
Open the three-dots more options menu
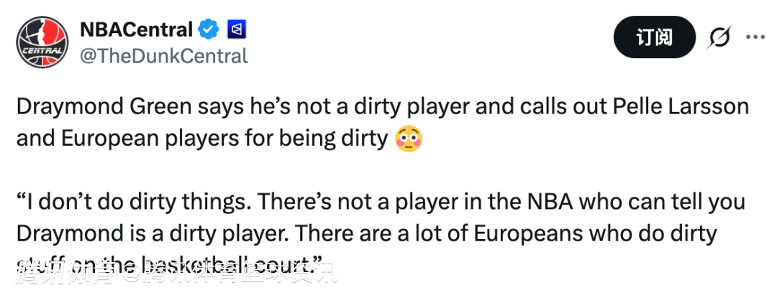tap(755, 37)
